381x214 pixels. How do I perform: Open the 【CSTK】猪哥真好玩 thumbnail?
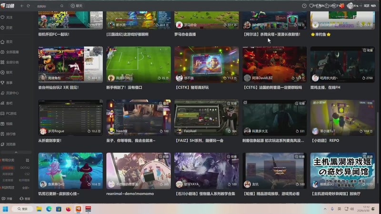(x=207, y=64)
